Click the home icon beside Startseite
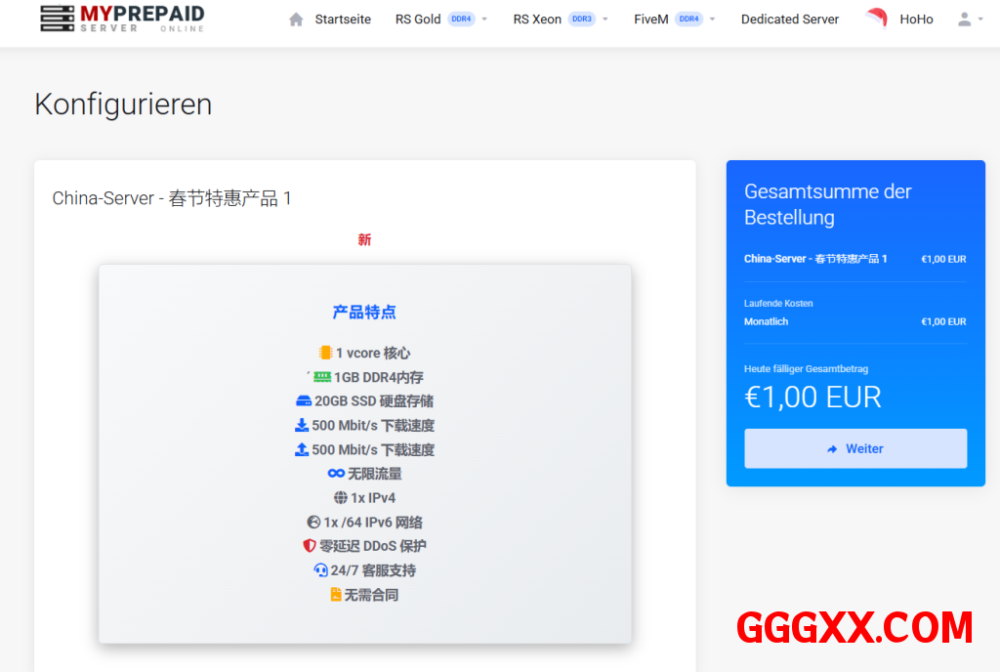Image resolution: width=1000 pixels, height=672 pixels. pyautogui.click(x=296, y=20)
